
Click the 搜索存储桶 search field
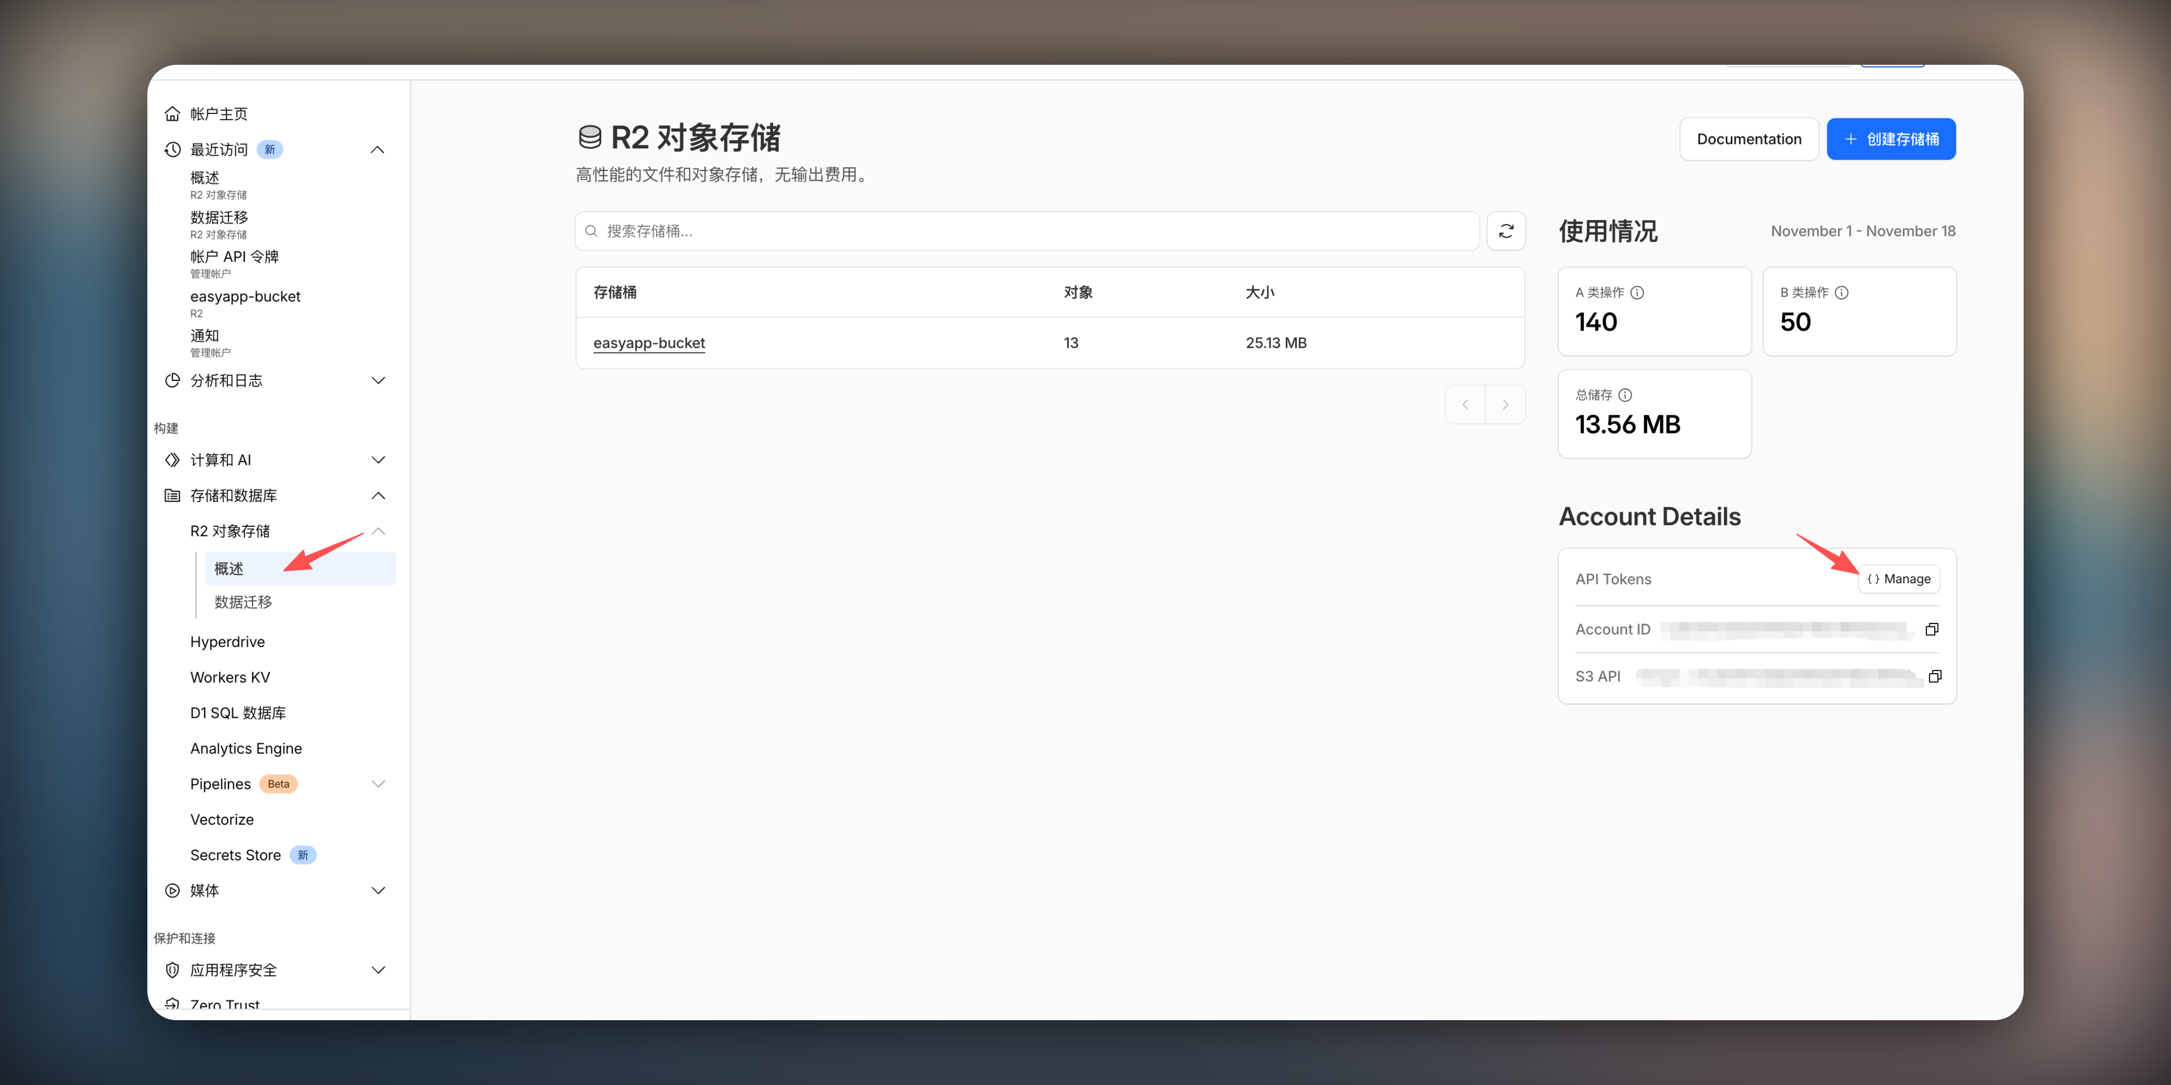click(x=1028, y=231)
